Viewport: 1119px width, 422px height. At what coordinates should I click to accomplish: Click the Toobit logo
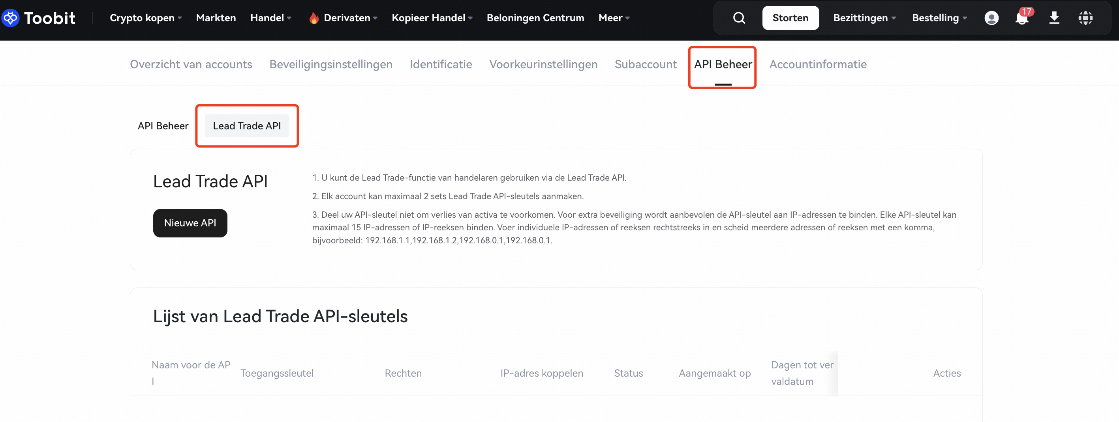point(39,18)
